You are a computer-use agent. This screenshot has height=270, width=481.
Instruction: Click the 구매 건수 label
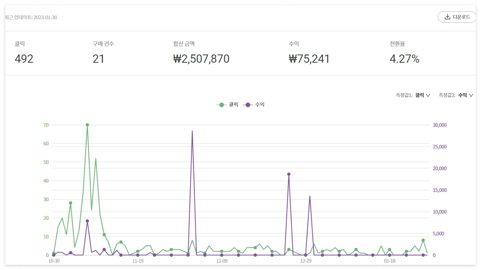103,44
